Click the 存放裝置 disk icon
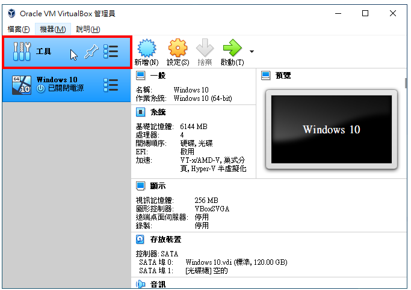 click(140, 240)
